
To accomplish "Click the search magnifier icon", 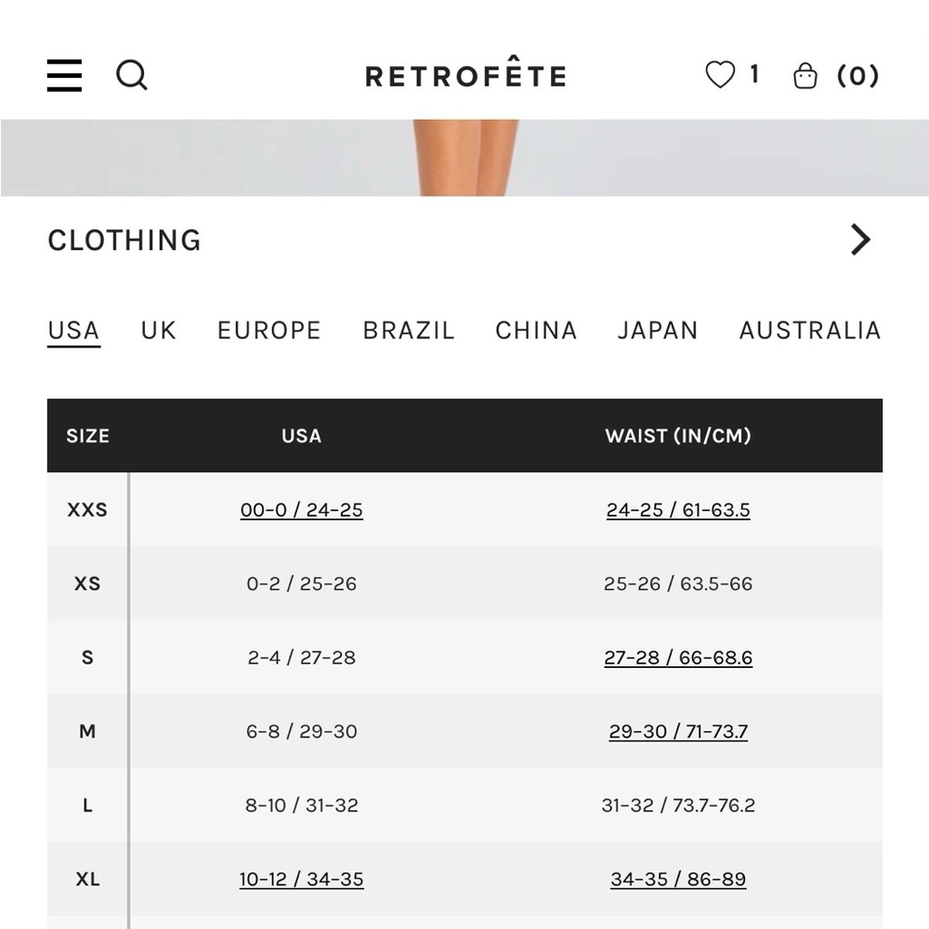I will [131, 74].
